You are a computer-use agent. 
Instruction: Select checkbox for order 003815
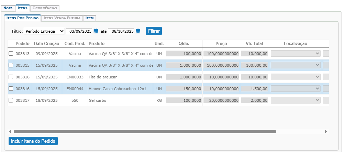[11, 65]
